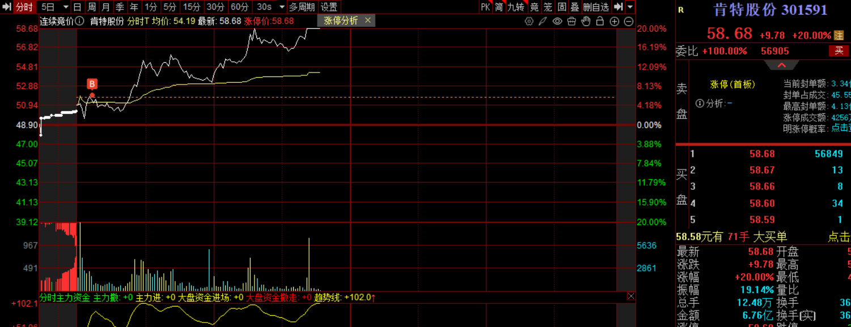Screen dimensions: 851x327
Task: Zoom out with the minus circle icon
Action: pos(629,22)
